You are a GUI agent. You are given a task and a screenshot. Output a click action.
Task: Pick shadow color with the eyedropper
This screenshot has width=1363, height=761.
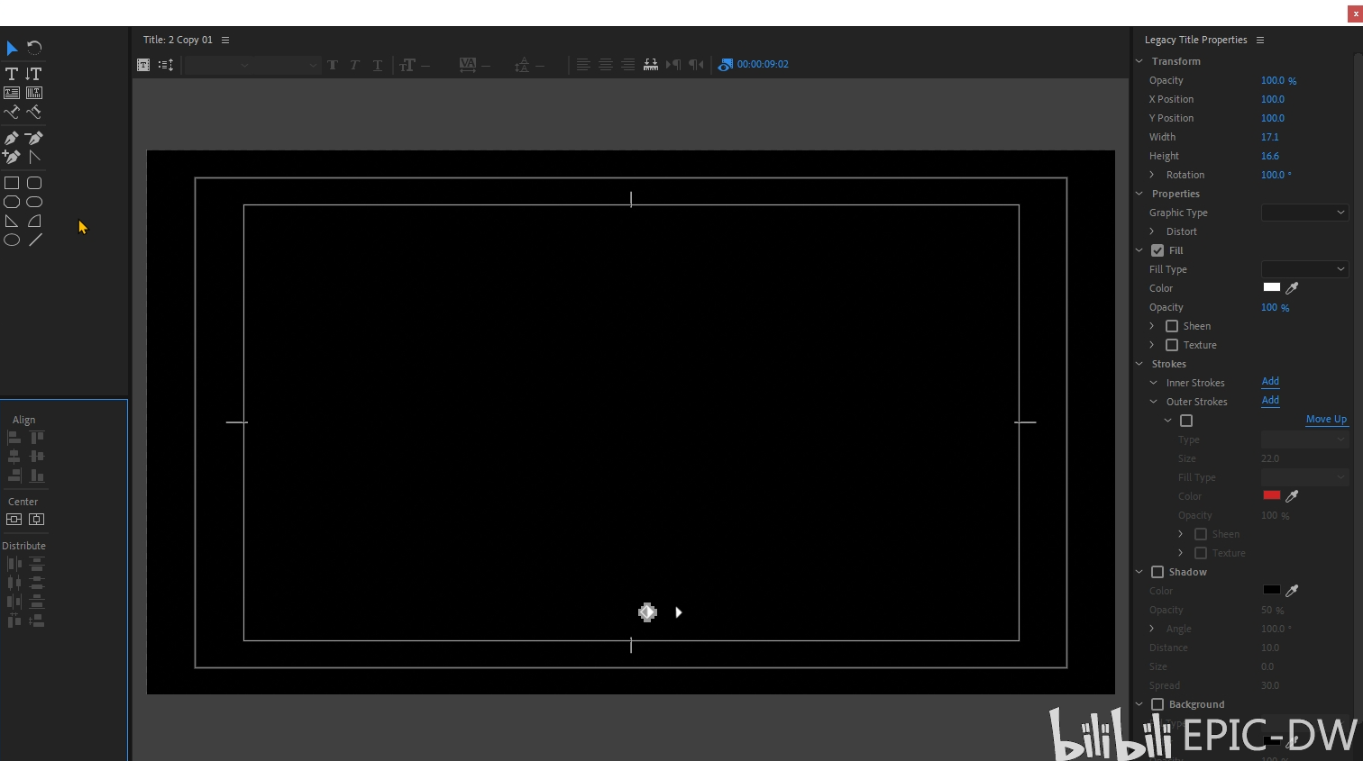coord(1292,591)
